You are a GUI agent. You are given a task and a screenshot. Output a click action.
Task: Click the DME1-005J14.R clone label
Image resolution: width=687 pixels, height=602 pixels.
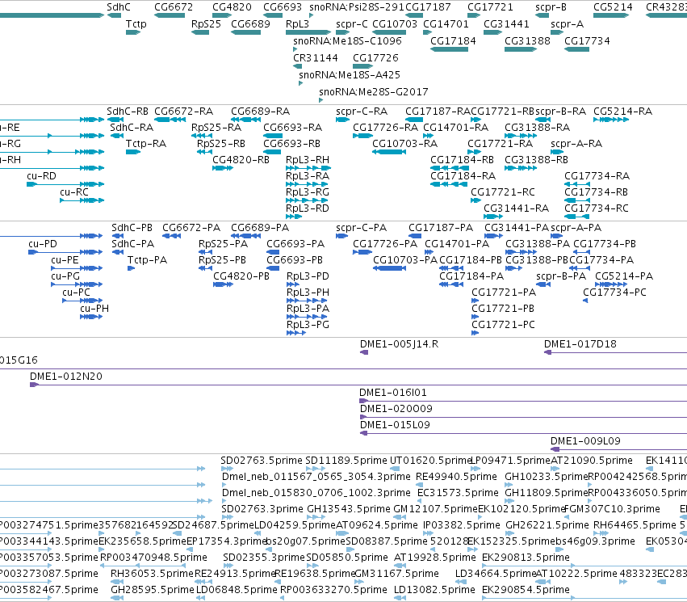tap(399, 344)
